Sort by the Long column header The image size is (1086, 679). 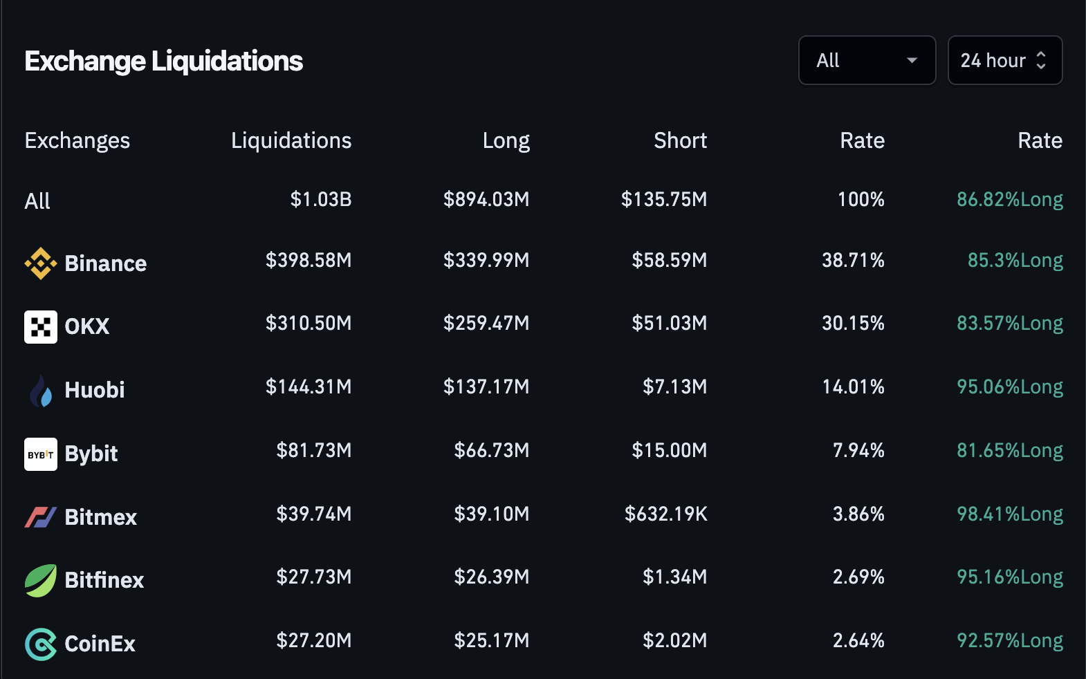tap(506, 140)
